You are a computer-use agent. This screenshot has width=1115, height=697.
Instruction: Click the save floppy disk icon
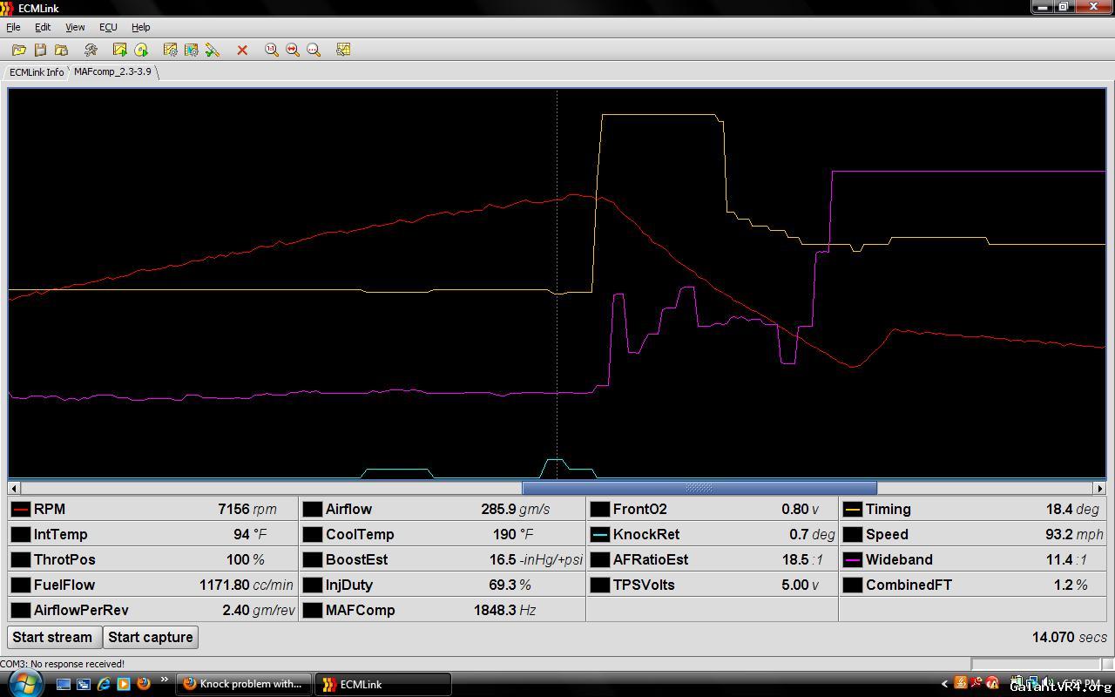pos(40,51)
